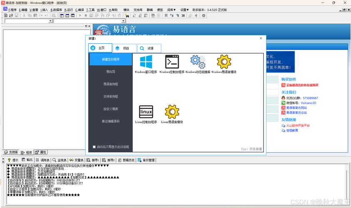Click the hand breakpoint toolbar icon

(119, 15)
